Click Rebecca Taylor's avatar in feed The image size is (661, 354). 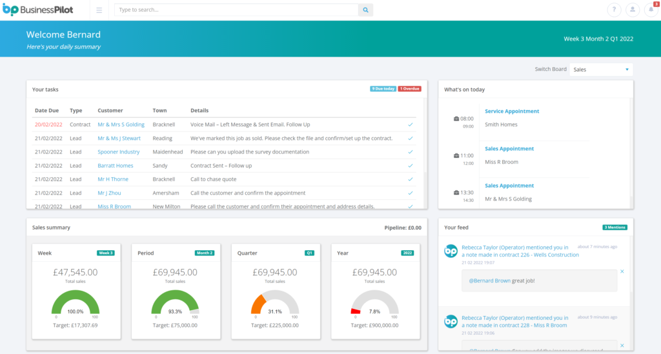[451, 251]
